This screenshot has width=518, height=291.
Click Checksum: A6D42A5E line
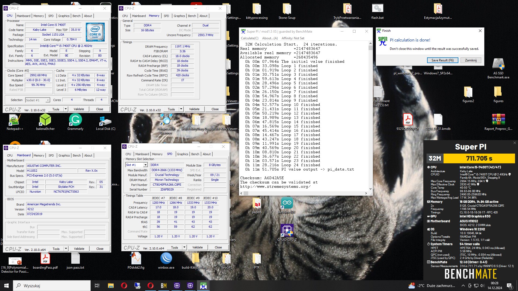coord(262,178)
